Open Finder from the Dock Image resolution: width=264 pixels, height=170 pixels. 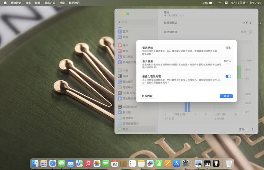click(35, 163)
